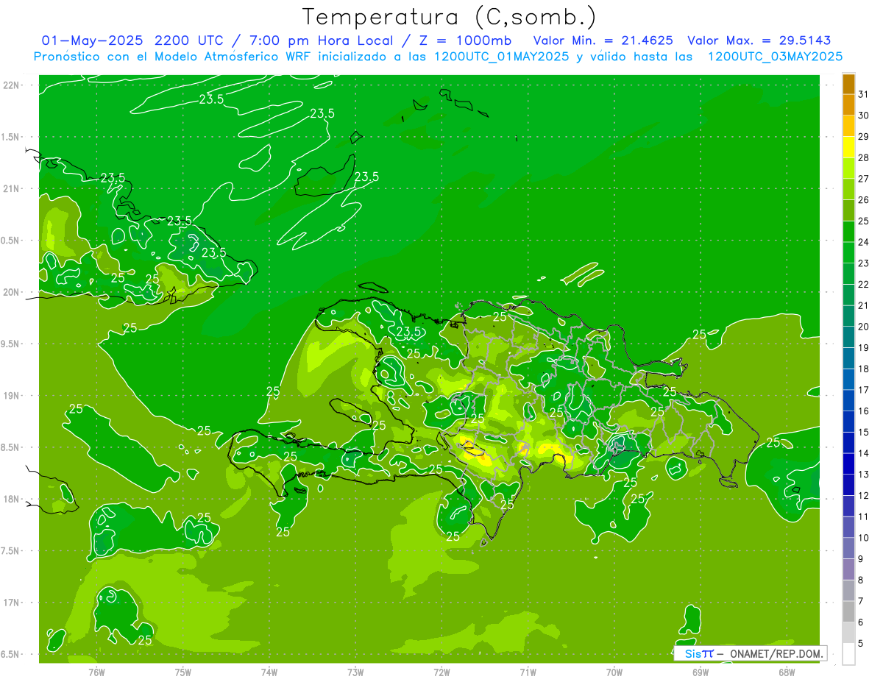Click the "70W" longitude axis label
Image resolution: width=883 pixels, height=682 pixels.
(x=614, y=672)
